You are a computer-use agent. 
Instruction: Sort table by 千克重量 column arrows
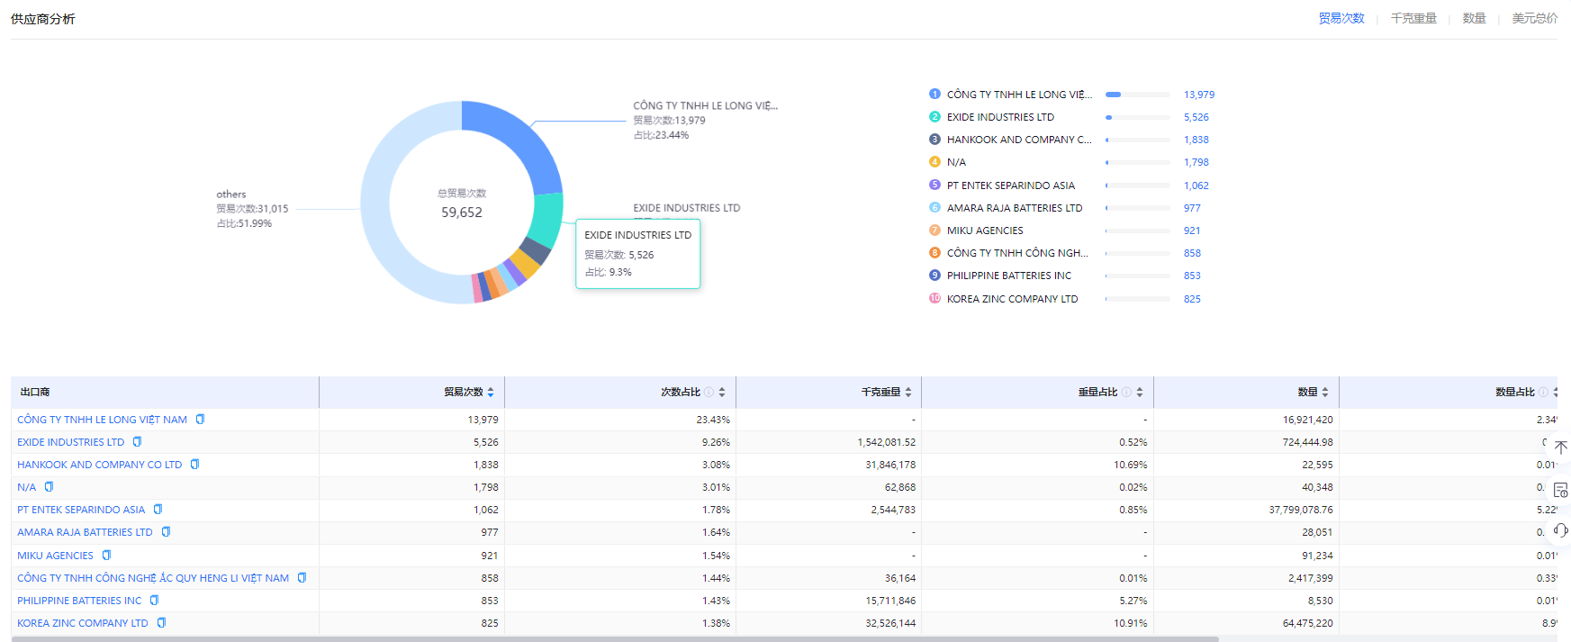[908, 393]
